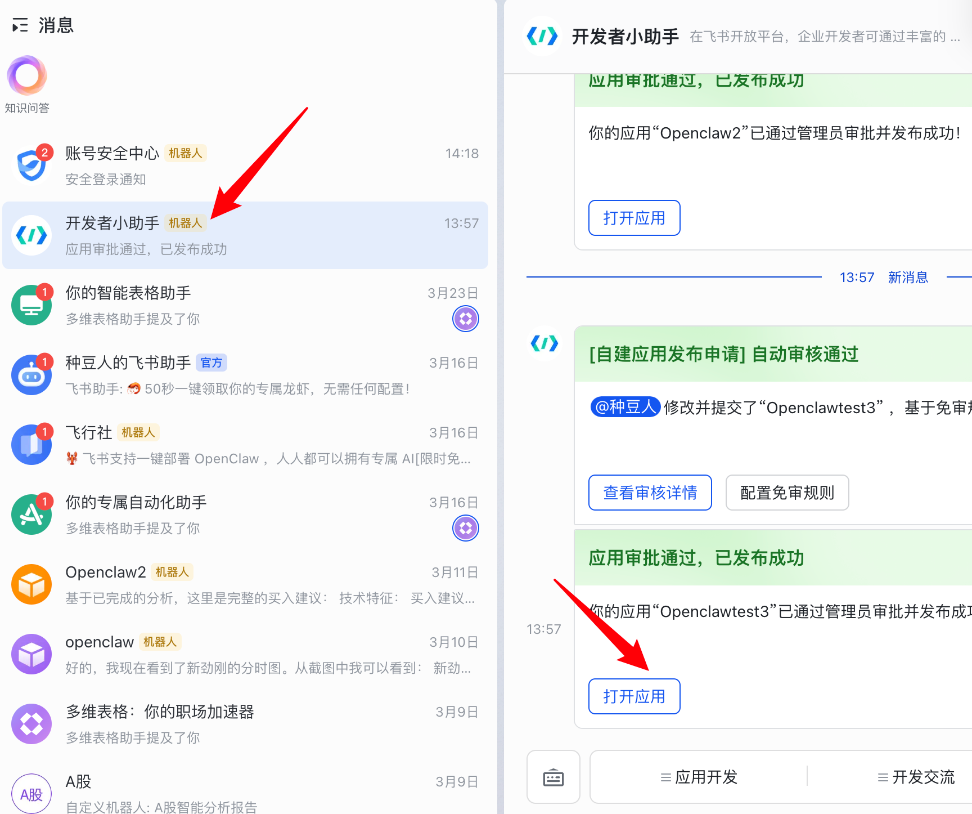
Task: Expand the 应用开发 bot menu
Action: [x=699, y=777]
